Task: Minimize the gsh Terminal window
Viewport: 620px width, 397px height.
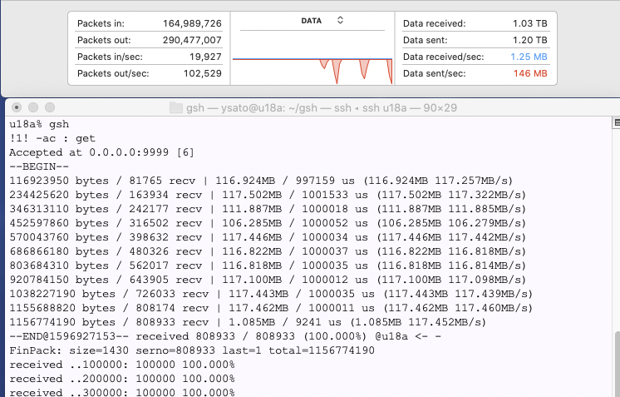Action: (32, 107)
